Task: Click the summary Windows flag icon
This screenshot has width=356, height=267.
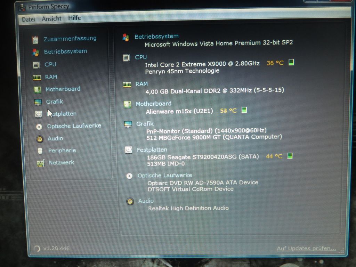Action: 126,38
